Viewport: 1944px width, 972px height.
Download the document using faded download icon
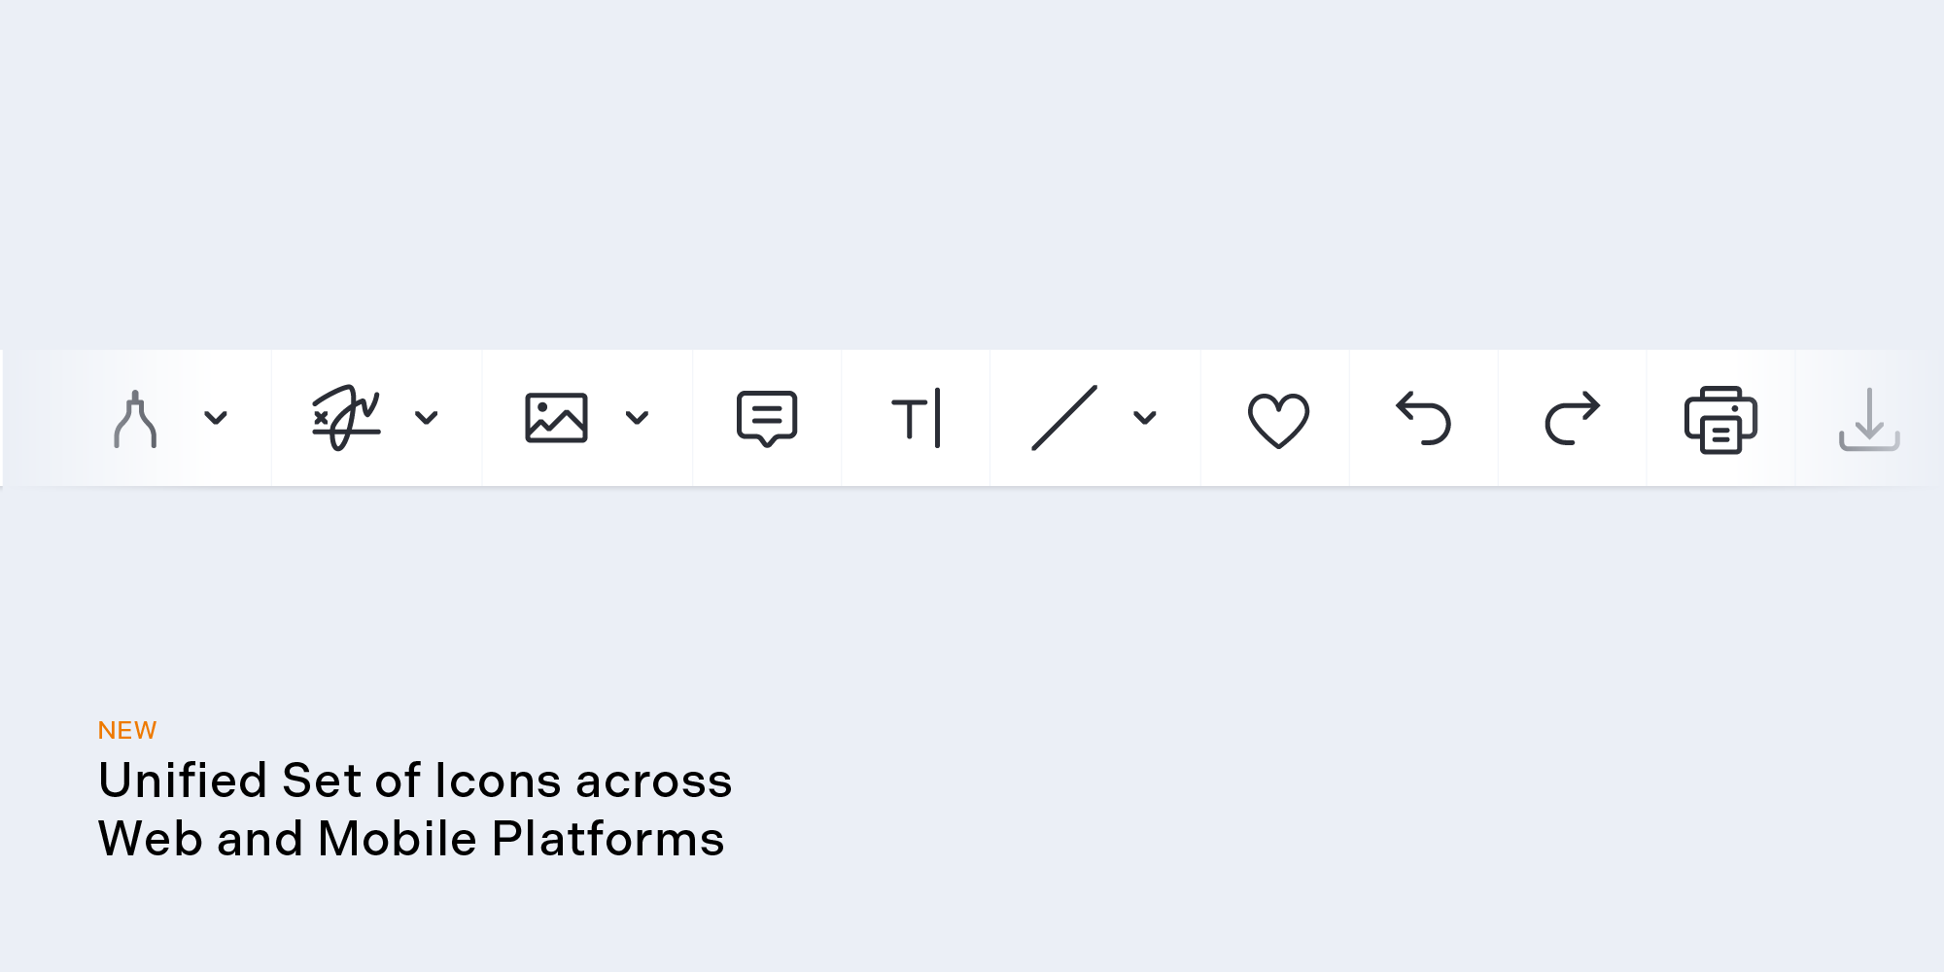click(x=1869, y=419)
